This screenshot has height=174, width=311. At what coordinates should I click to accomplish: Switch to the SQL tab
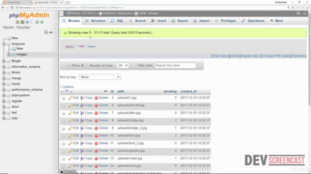coord(118,21)
